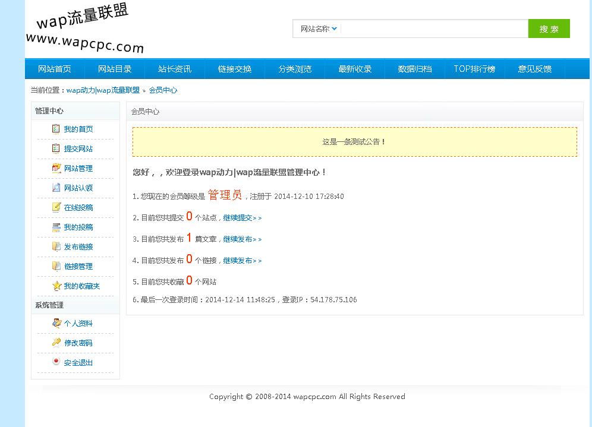Click inside the search input field
592x427 pixels.
coord(434,28)
